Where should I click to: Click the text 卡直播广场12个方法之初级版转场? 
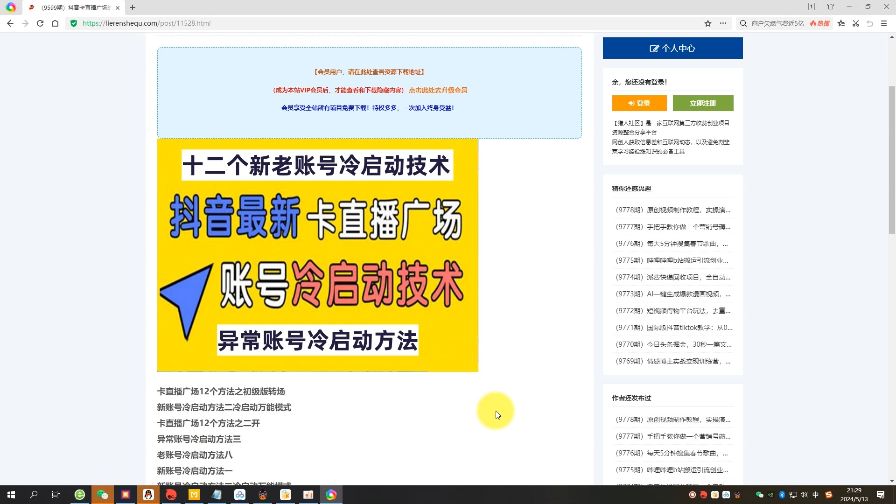221,392
